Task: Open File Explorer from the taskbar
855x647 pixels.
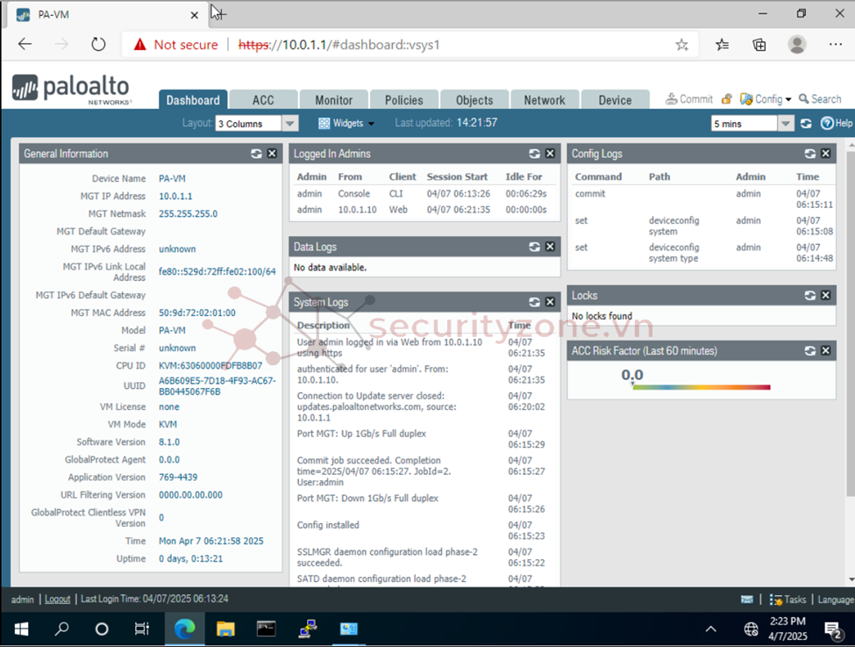Action: coord(225,629)
